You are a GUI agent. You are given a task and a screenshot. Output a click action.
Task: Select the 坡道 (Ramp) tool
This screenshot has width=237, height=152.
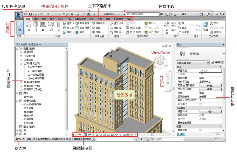click(96, 28)
